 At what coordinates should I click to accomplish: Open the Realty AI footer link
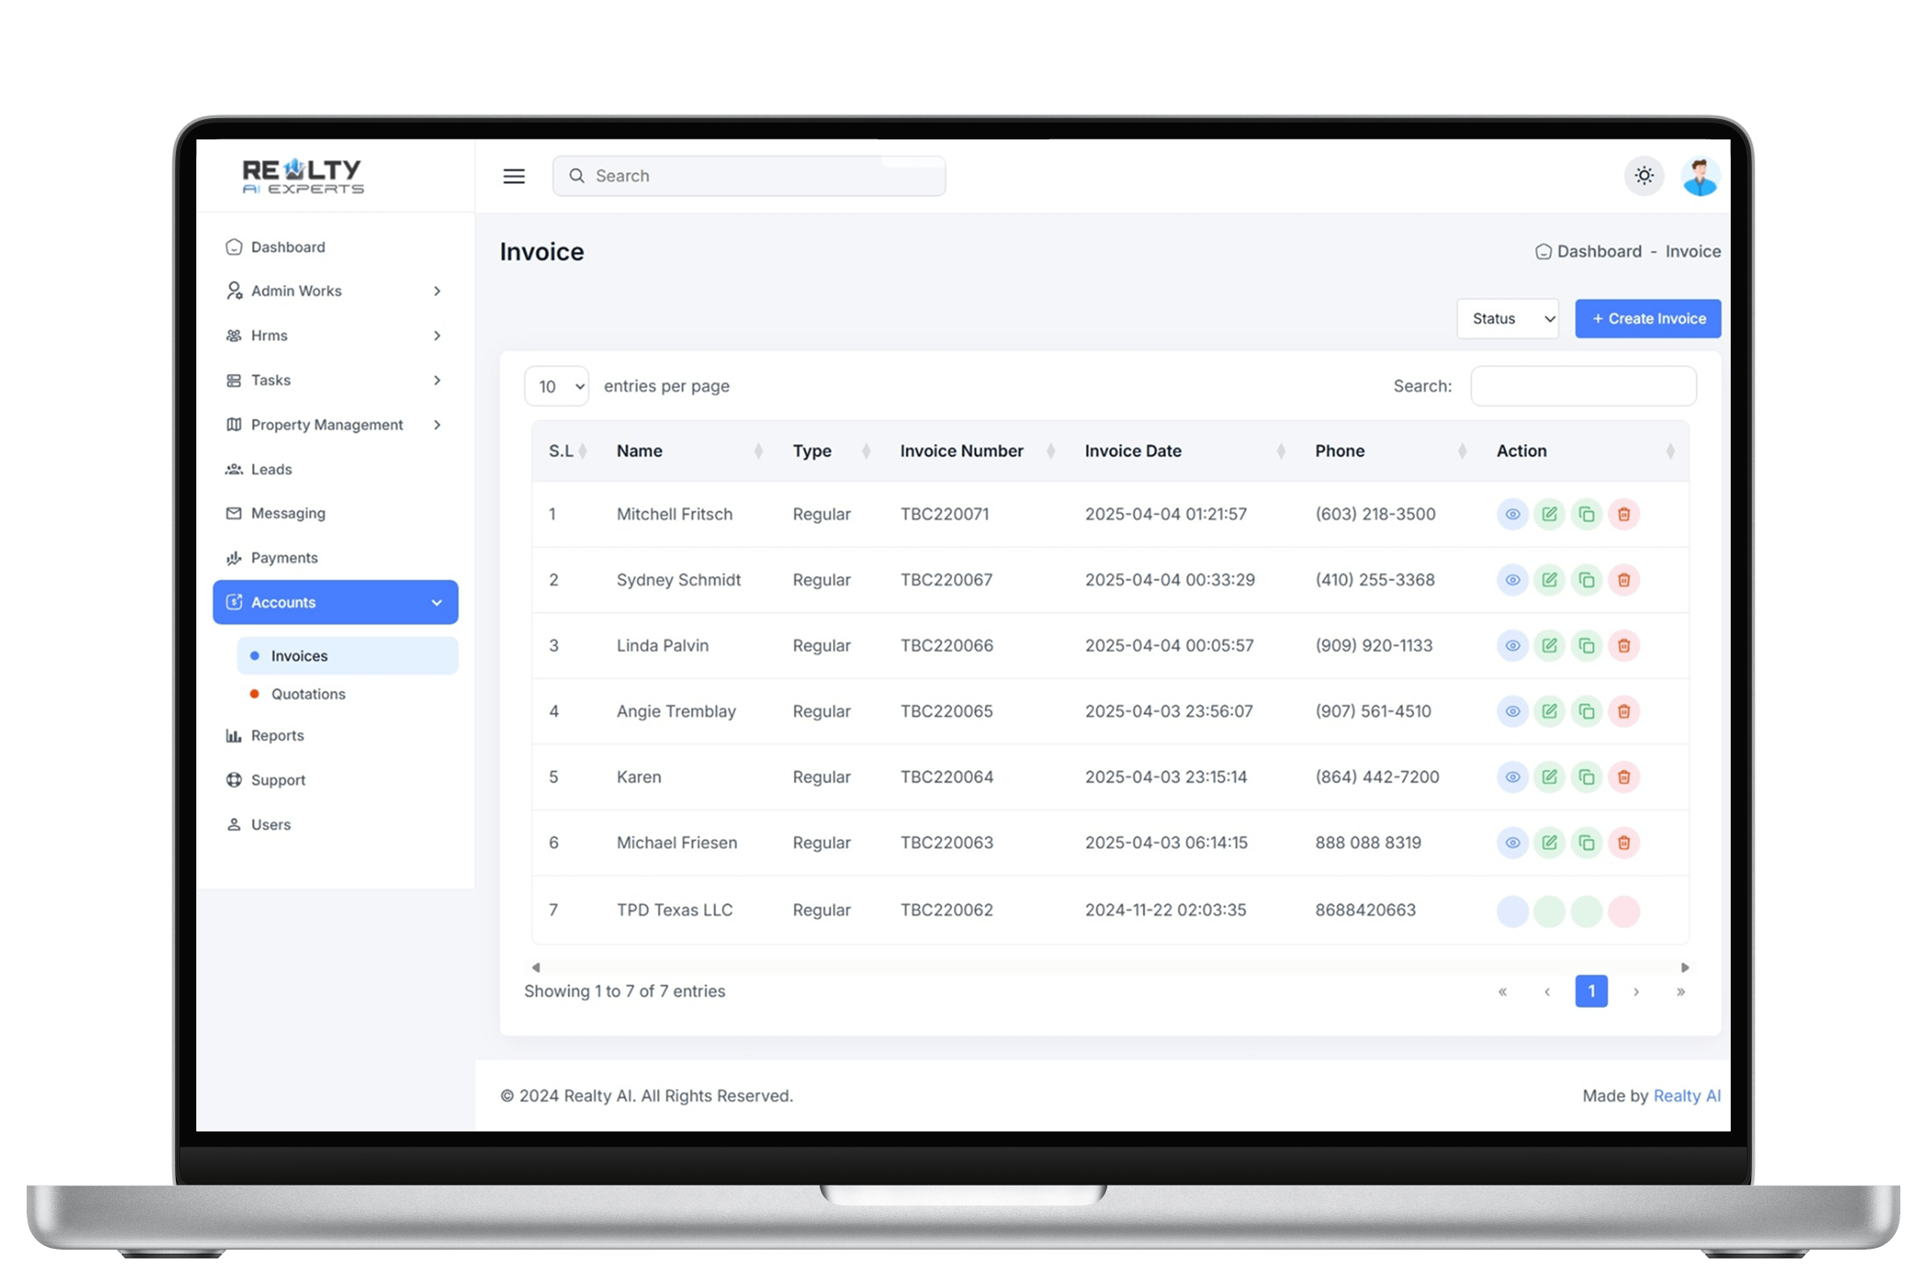(1686, 1096)
